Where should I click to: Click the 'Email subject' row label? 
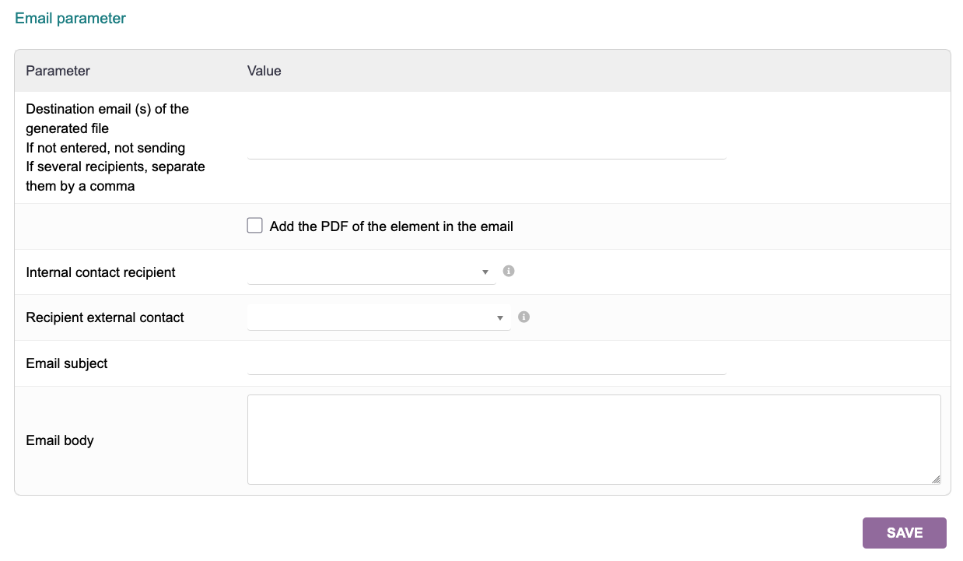pyautogui.click(x=67, y=363)
